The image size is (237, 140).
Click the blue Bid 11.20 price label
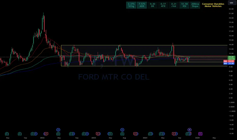pos(229,63)
